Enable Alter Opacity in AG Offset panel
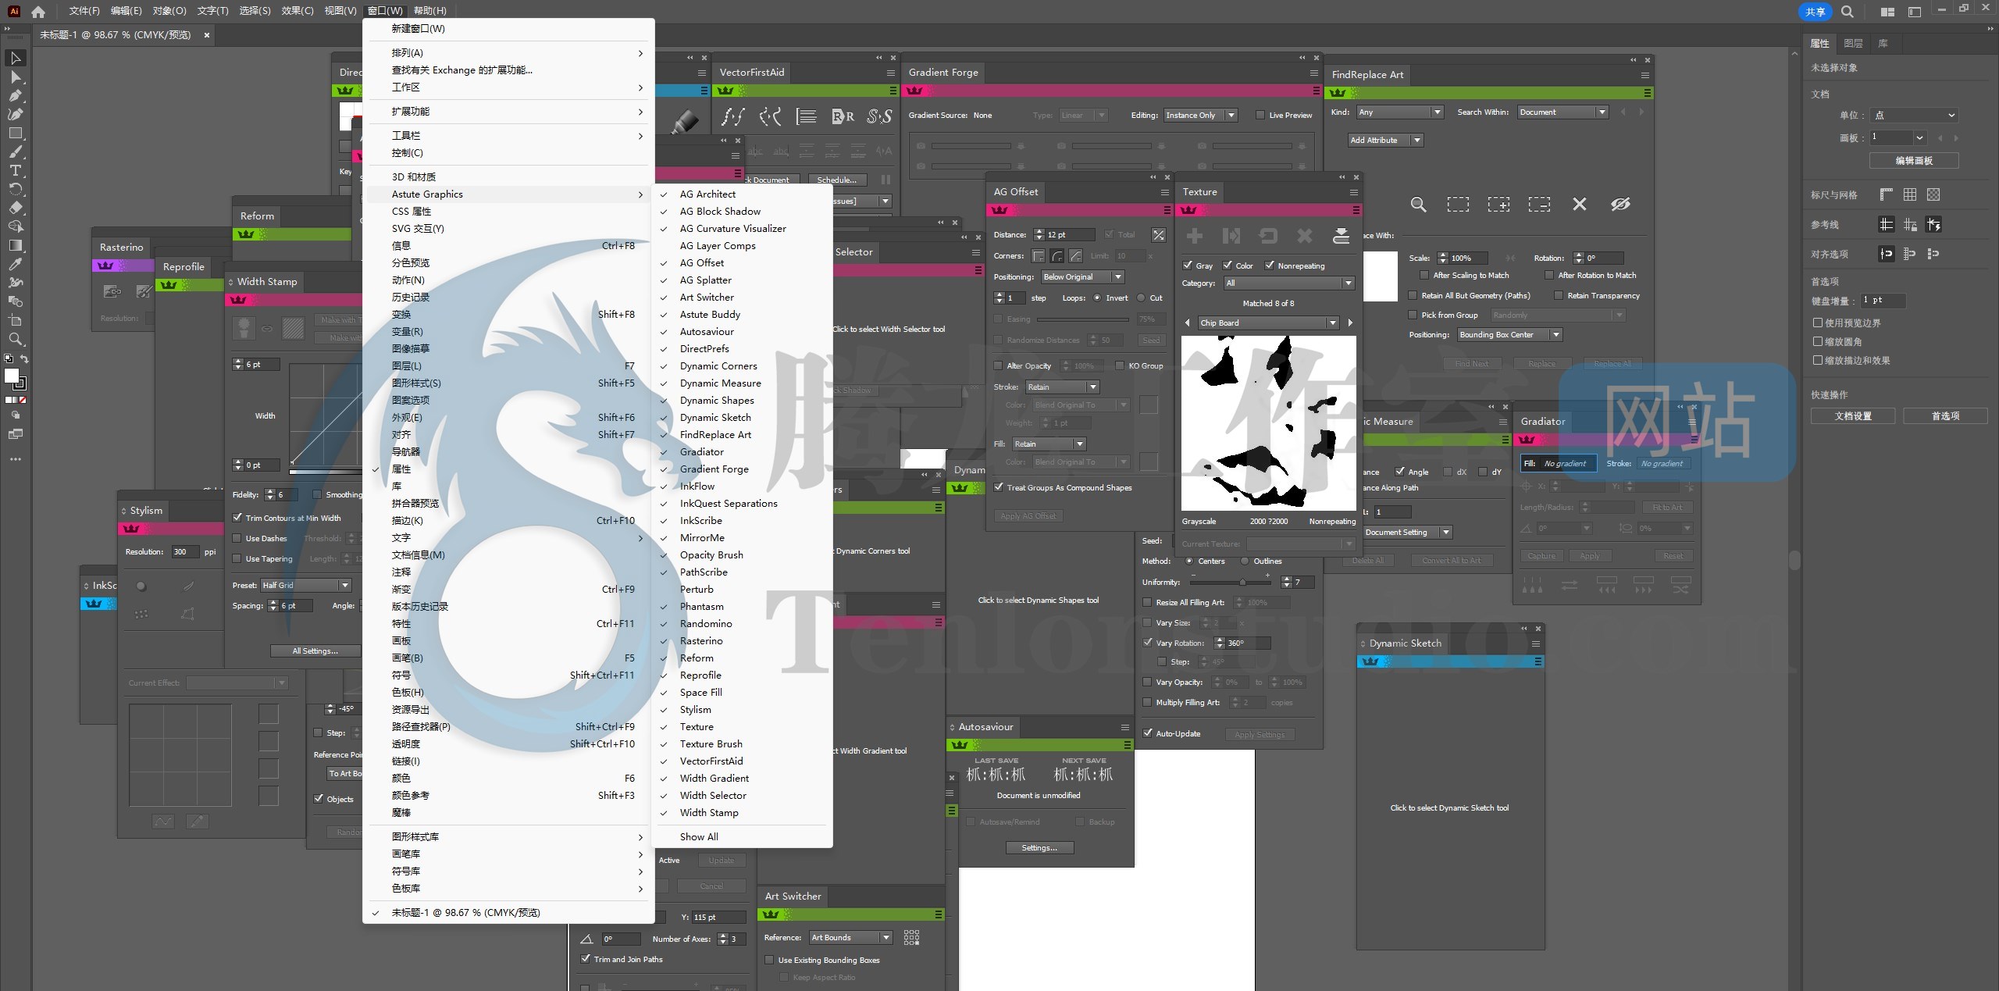This screenshot has width=1999, height=991. pyautogui.click(x=998, y=365)
